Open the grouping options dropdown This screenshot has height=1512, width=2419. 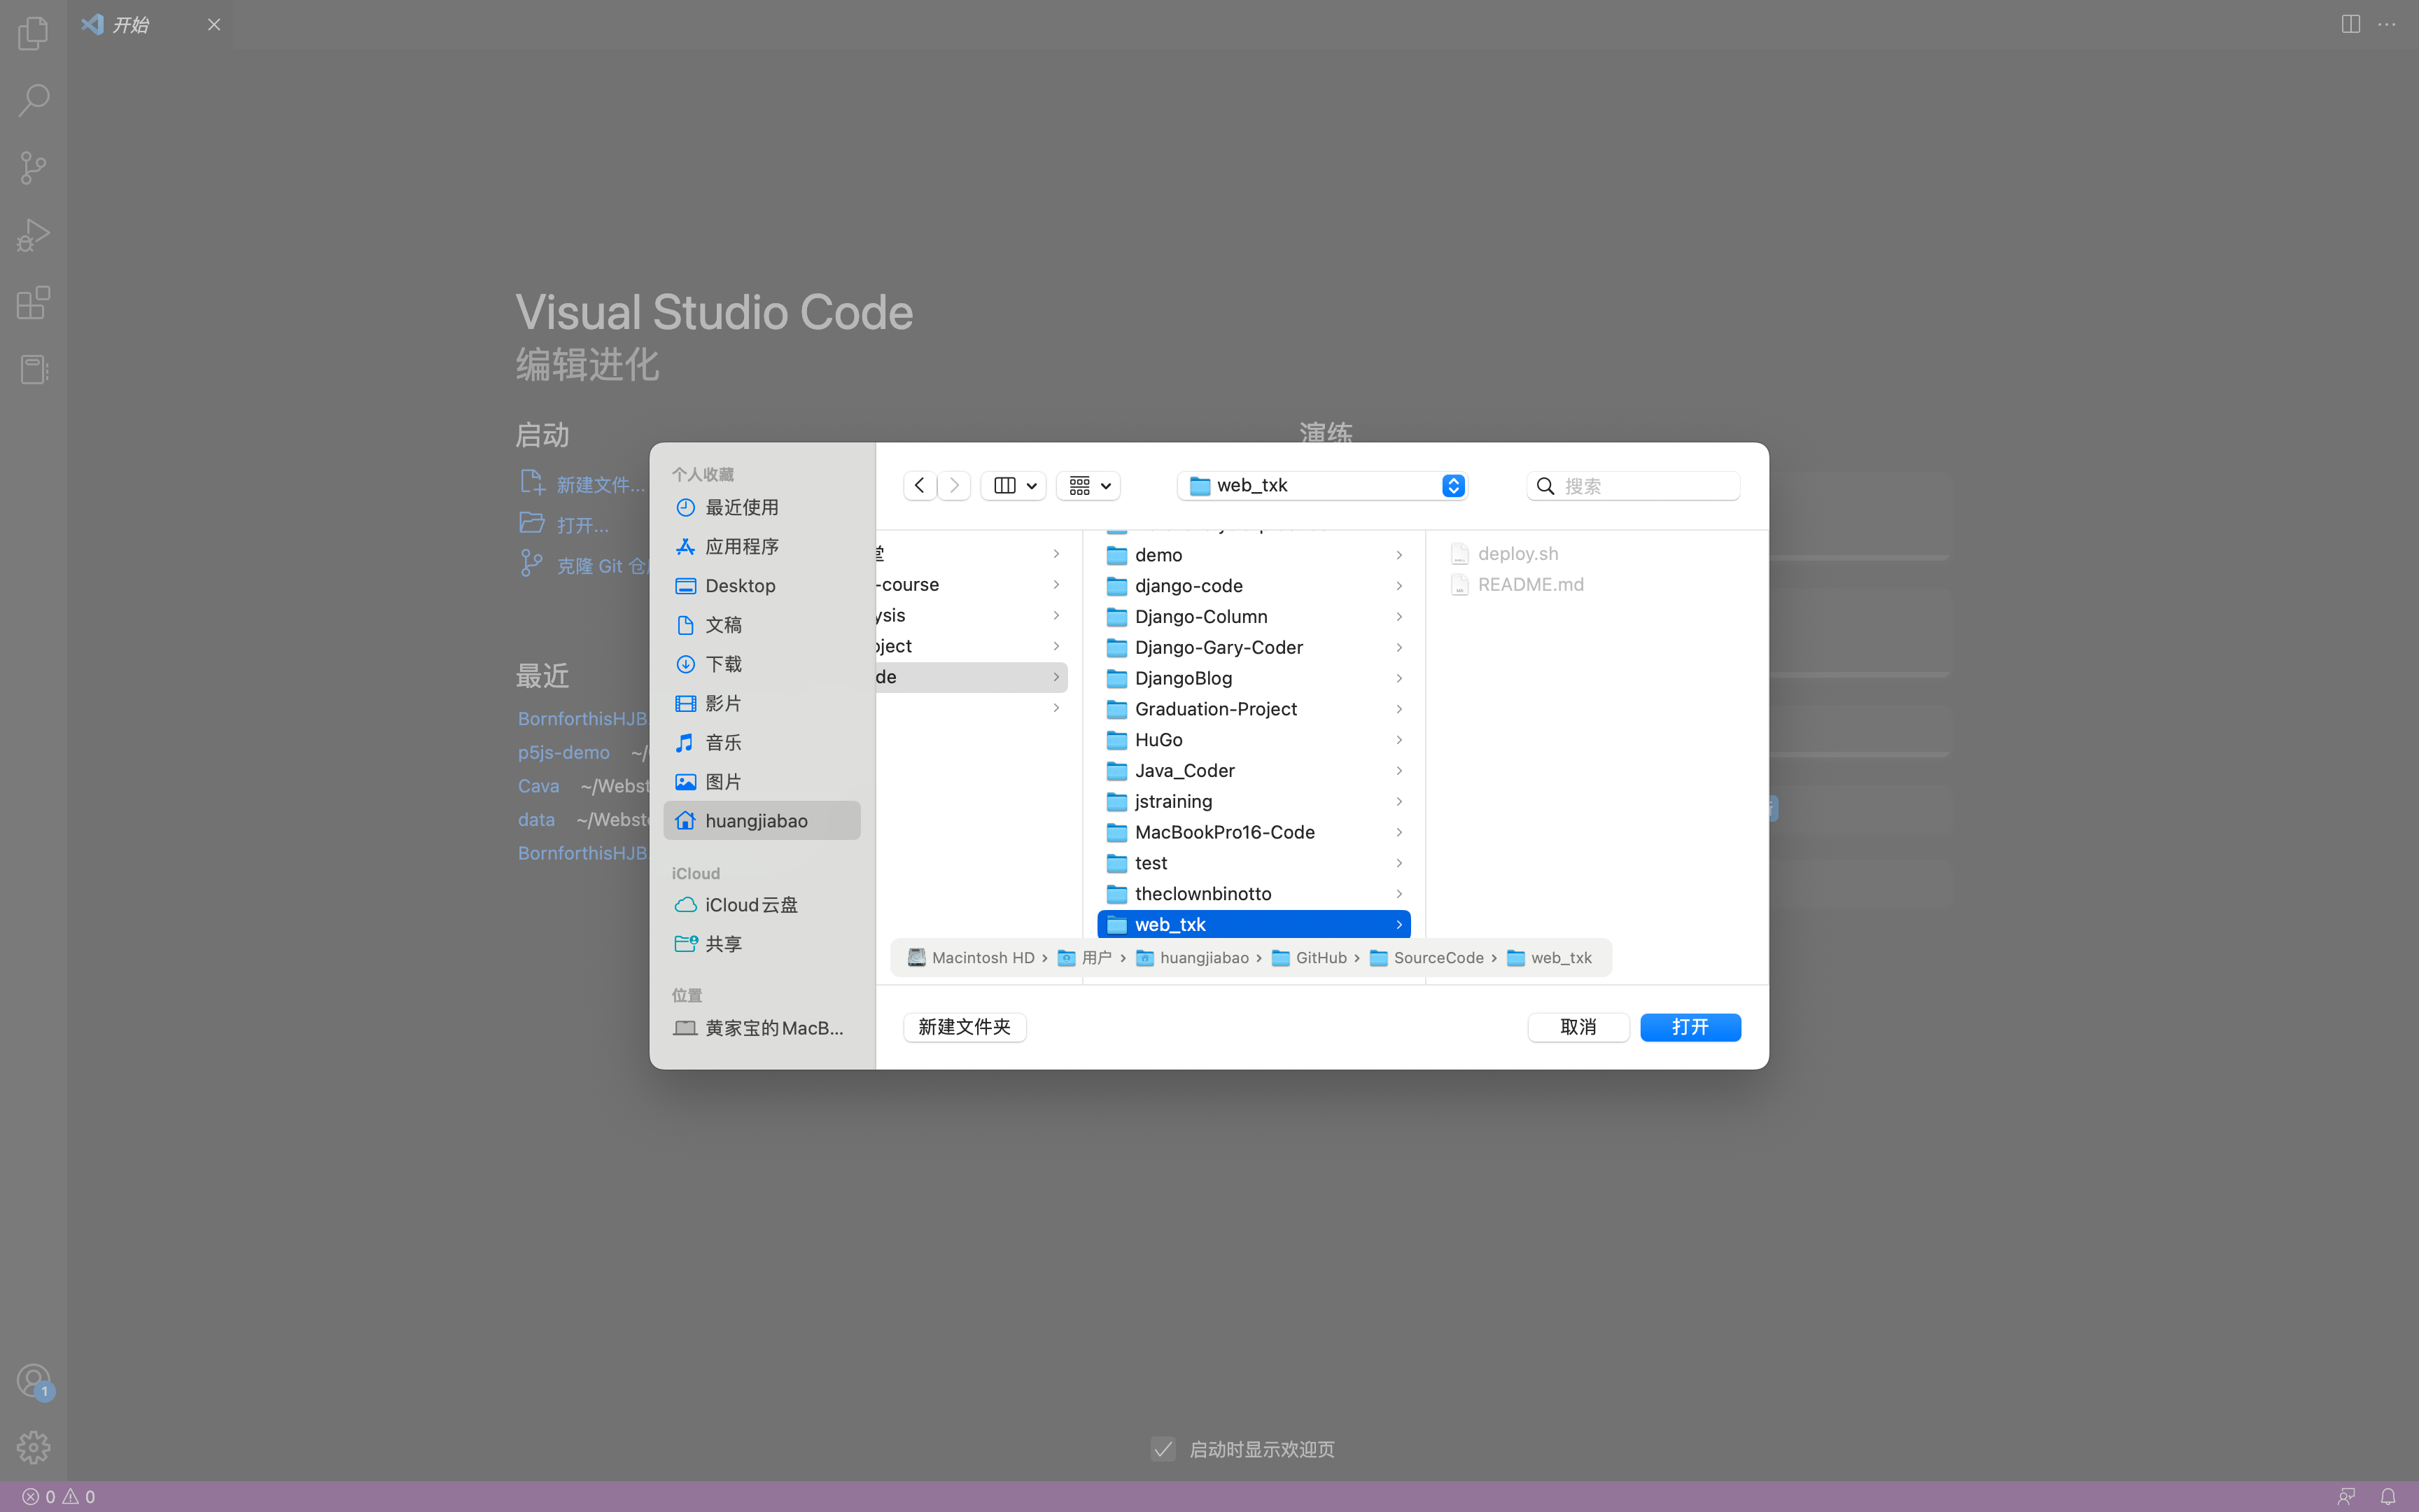point(1088,486)
